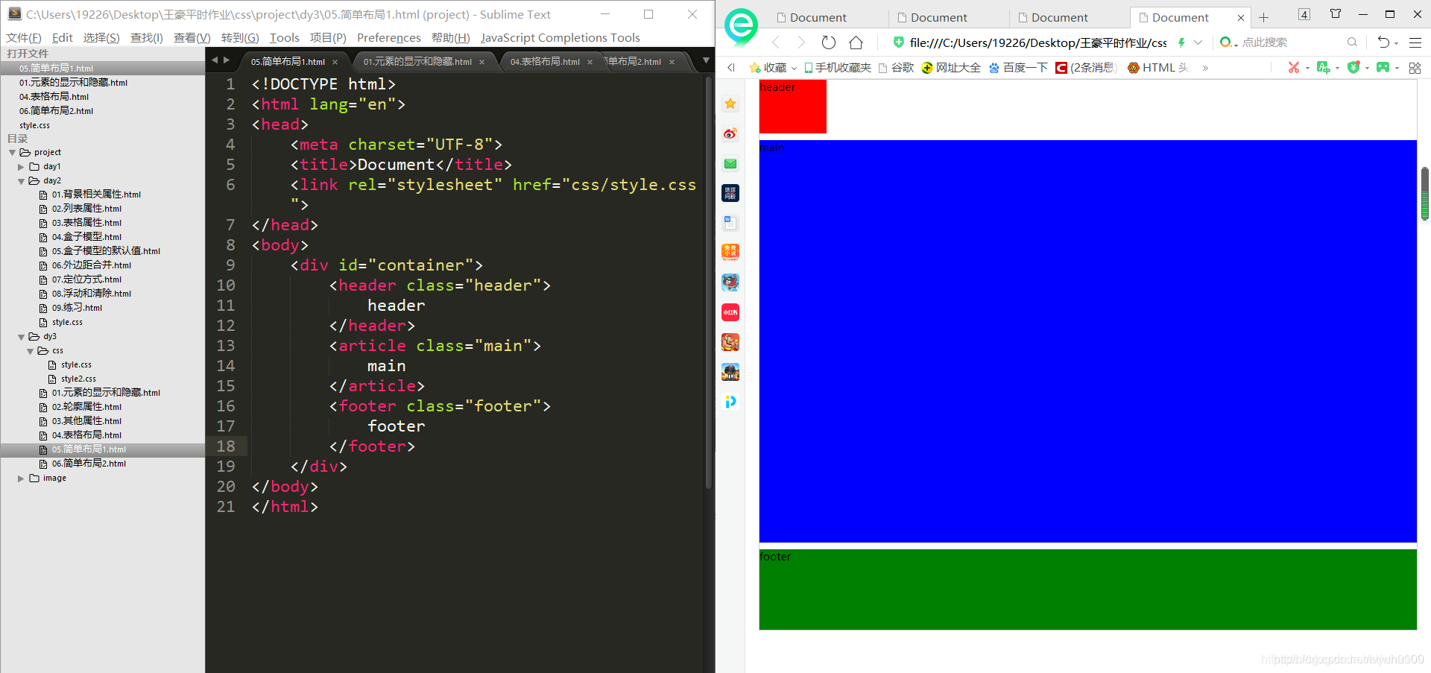The width and height of the screenshot is (1431, 673).
Task: Click previous tab arrow in Sublime
Action: [x=215, y=60]
